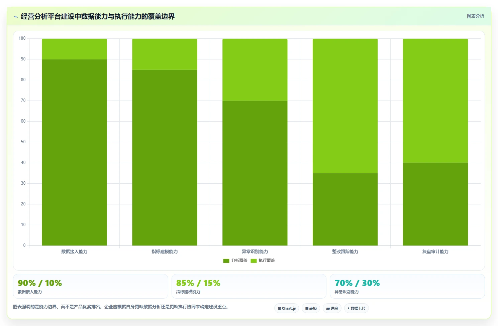Click the light green 数据接入能力 bar segment

pyautogui.click(x=74, y=49)
